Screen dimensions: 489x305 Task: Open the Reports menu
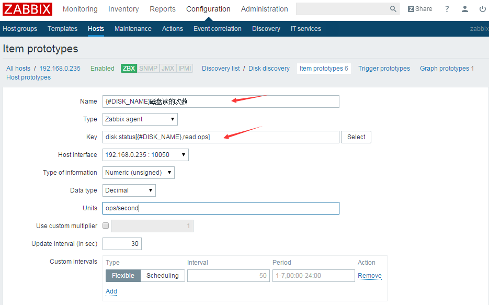coord(163,9)
